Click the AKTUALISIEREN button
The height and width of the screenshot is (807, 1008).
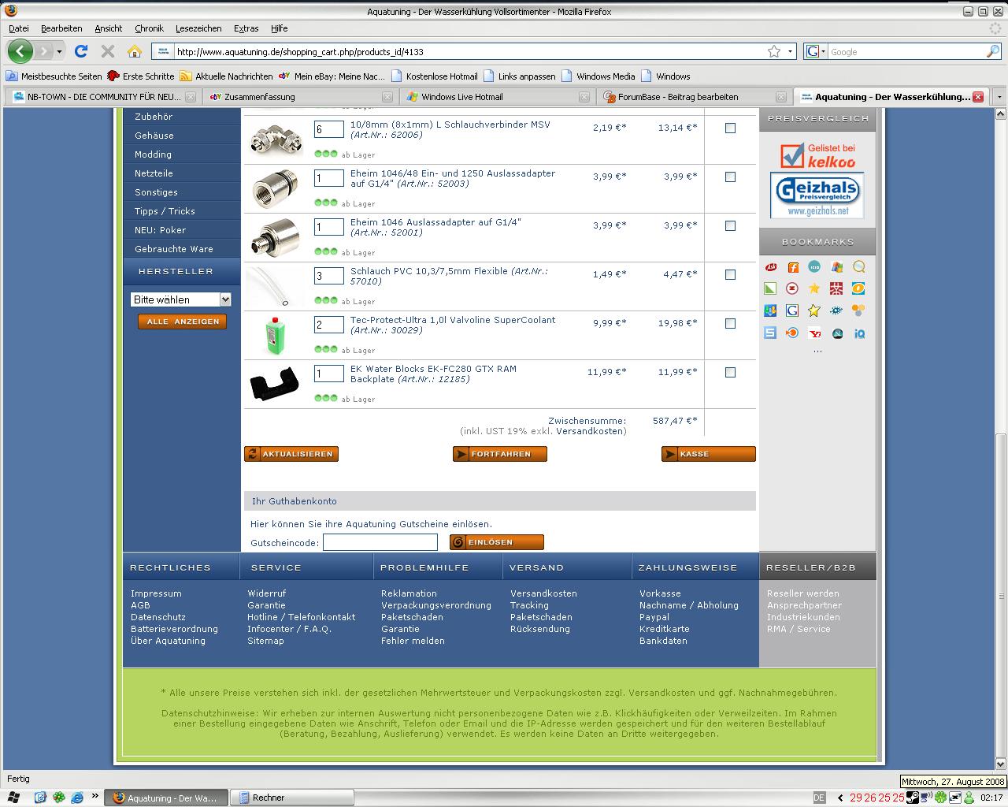[x=291, y=454]
